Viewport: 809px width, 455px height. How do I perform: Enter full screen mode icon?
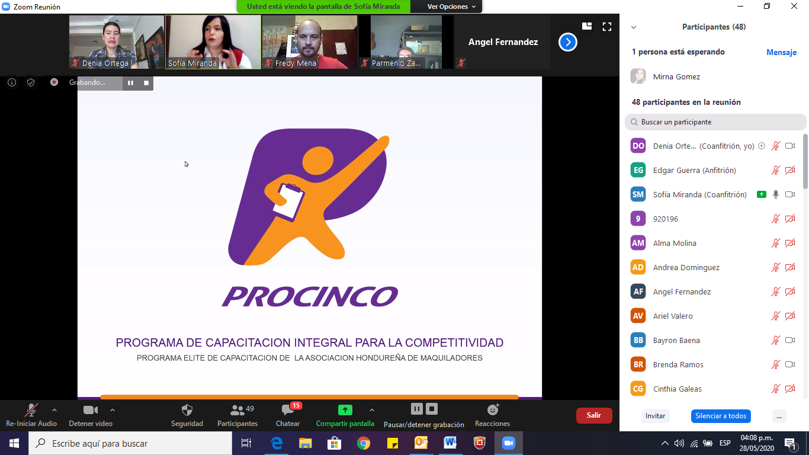(x=607, y=26)
